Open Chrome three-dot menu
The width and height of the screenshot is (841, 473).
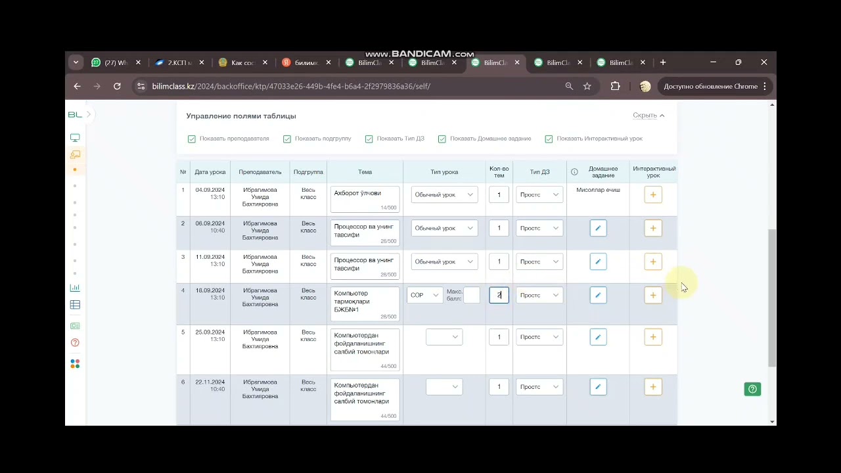(x=765, y=86)
